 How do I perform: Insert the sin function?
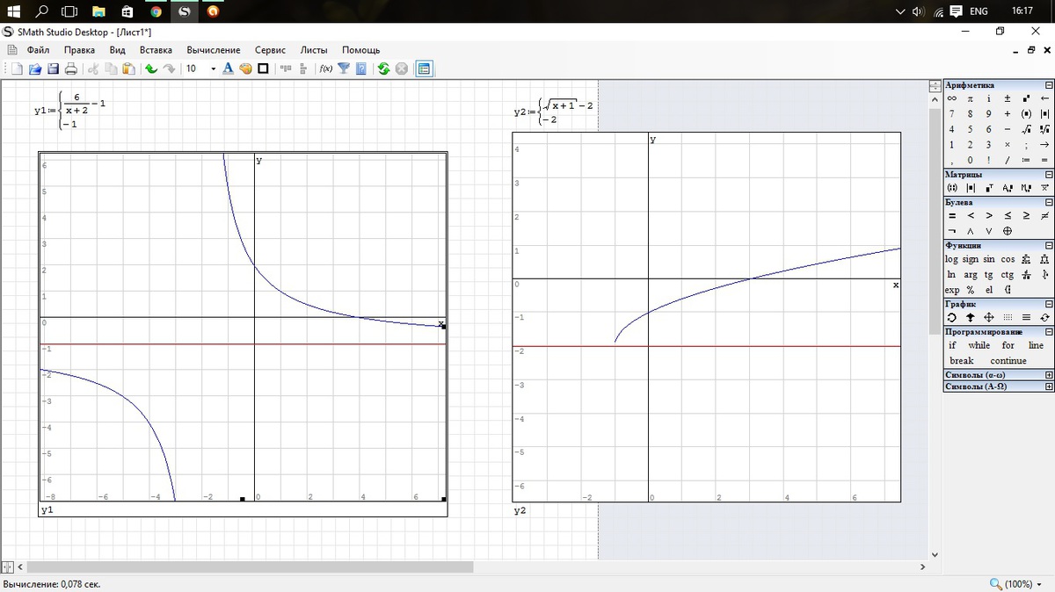[989, 259]
